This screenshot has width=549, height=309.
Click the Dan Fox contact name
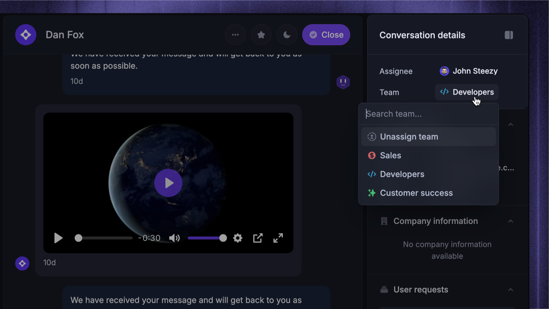pos(65,35)
